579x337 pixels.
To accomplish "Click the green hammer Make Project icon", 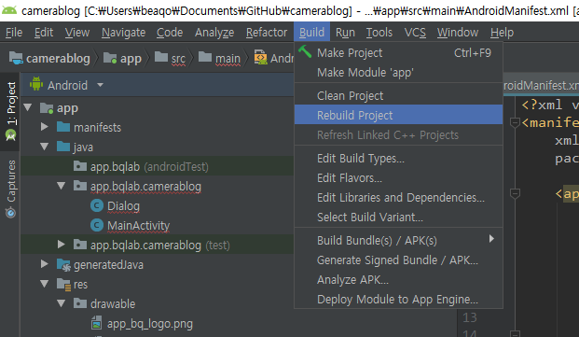I will click(305, 51).
